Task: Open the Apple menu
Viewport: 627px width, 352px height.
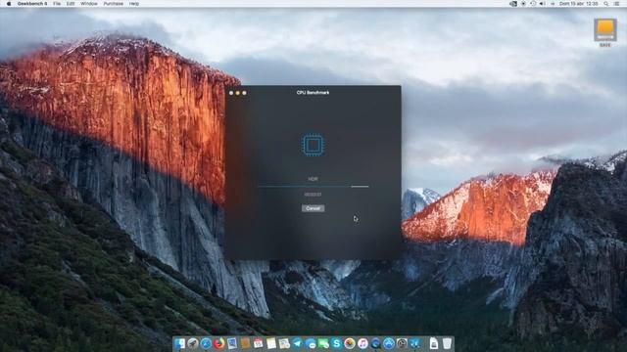Action: pyautogui.click(x=9, y=4)
